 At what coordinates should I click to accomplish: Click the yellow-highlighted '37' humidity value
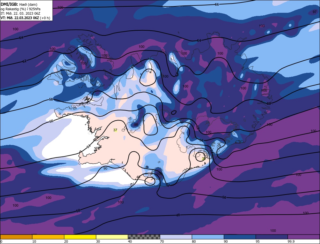(x=115, y=130)
